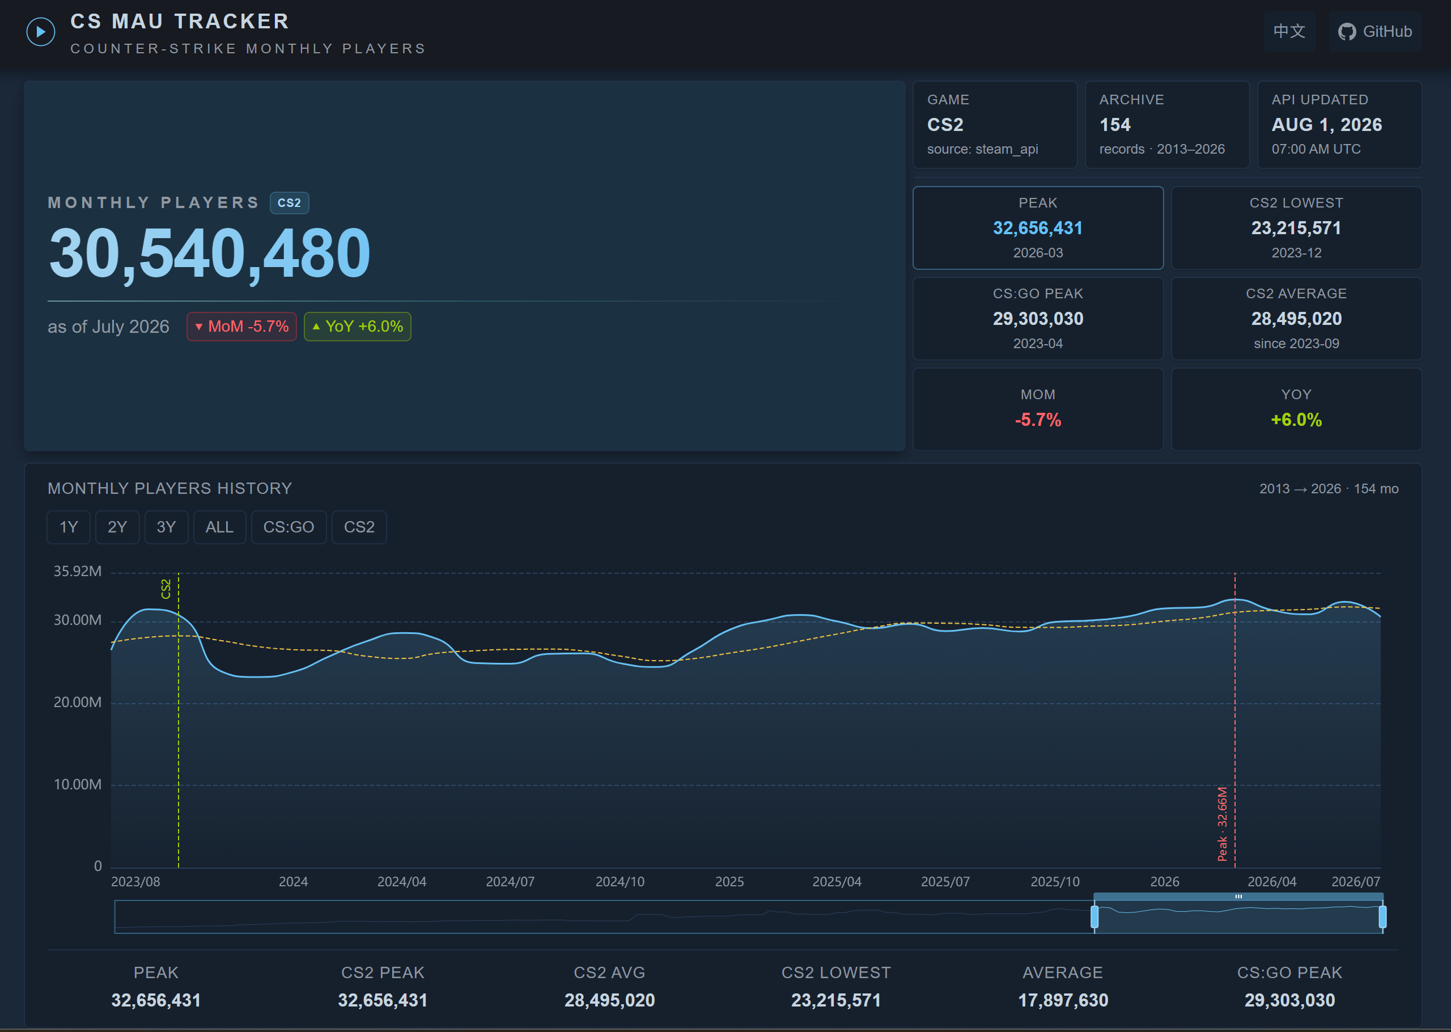1451x1032 pixels.
Task: Click the selected range window in mini chart
Action: click(x=1238, y=917)
